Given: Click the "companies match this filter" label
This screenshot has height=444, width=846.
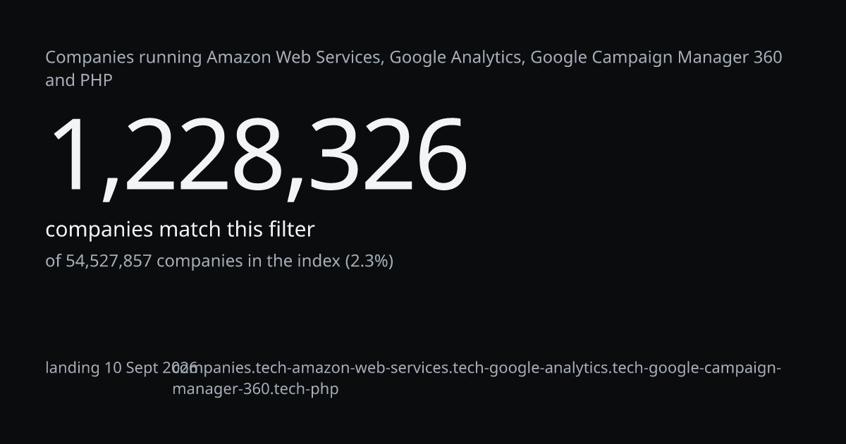Looking at the screenshot, I should [180, 230].
